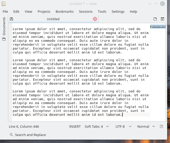Viewport: 170px width, 143px height.
Task: Click the save icon on Untitled tab
Action: click(11, 19)
